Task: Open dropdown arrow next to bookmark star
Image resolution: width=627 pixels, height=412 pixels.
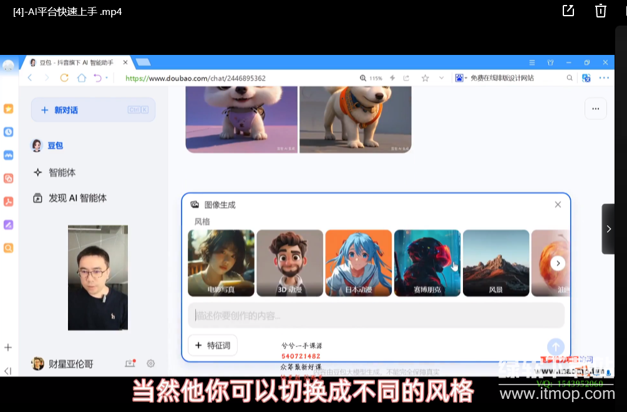Action: (441, 78)
